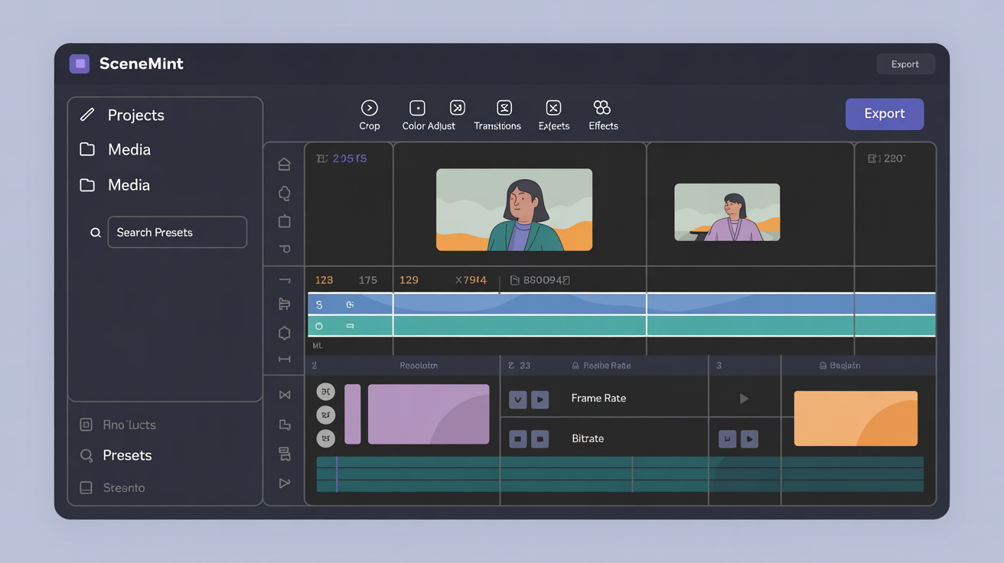Select the Crop tool icon

tap(370, 108)
